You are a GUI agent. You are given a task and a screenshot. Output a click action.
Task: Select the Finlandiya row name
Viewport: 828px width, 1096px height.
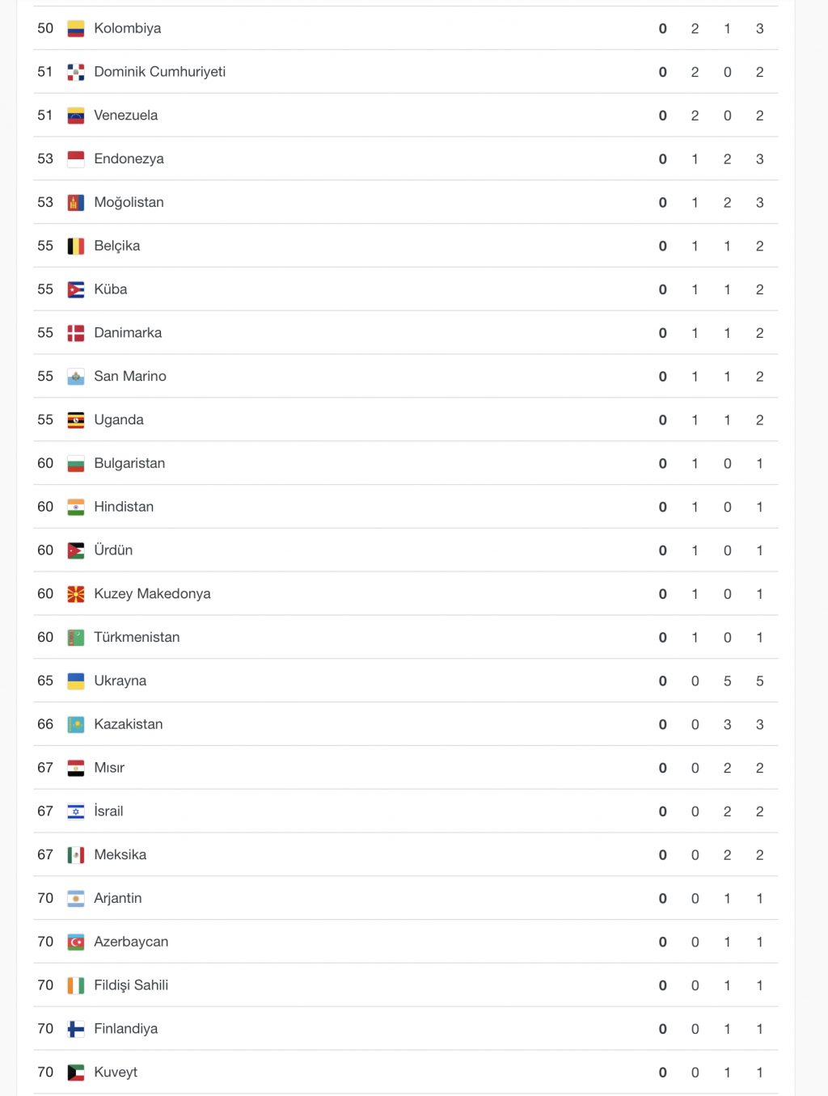pos(126,1029)
